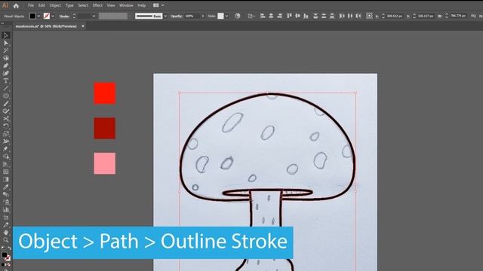Click Horizontal Distribute Center icon
This screenshot has height=271, width=483.
coord(350,16)
